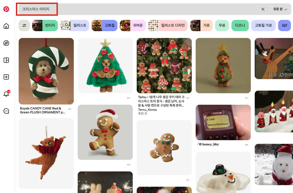Expand the 모든 핀 dropdown
Viewport: 293px width, 193px height.
click(x=280, y=9)
